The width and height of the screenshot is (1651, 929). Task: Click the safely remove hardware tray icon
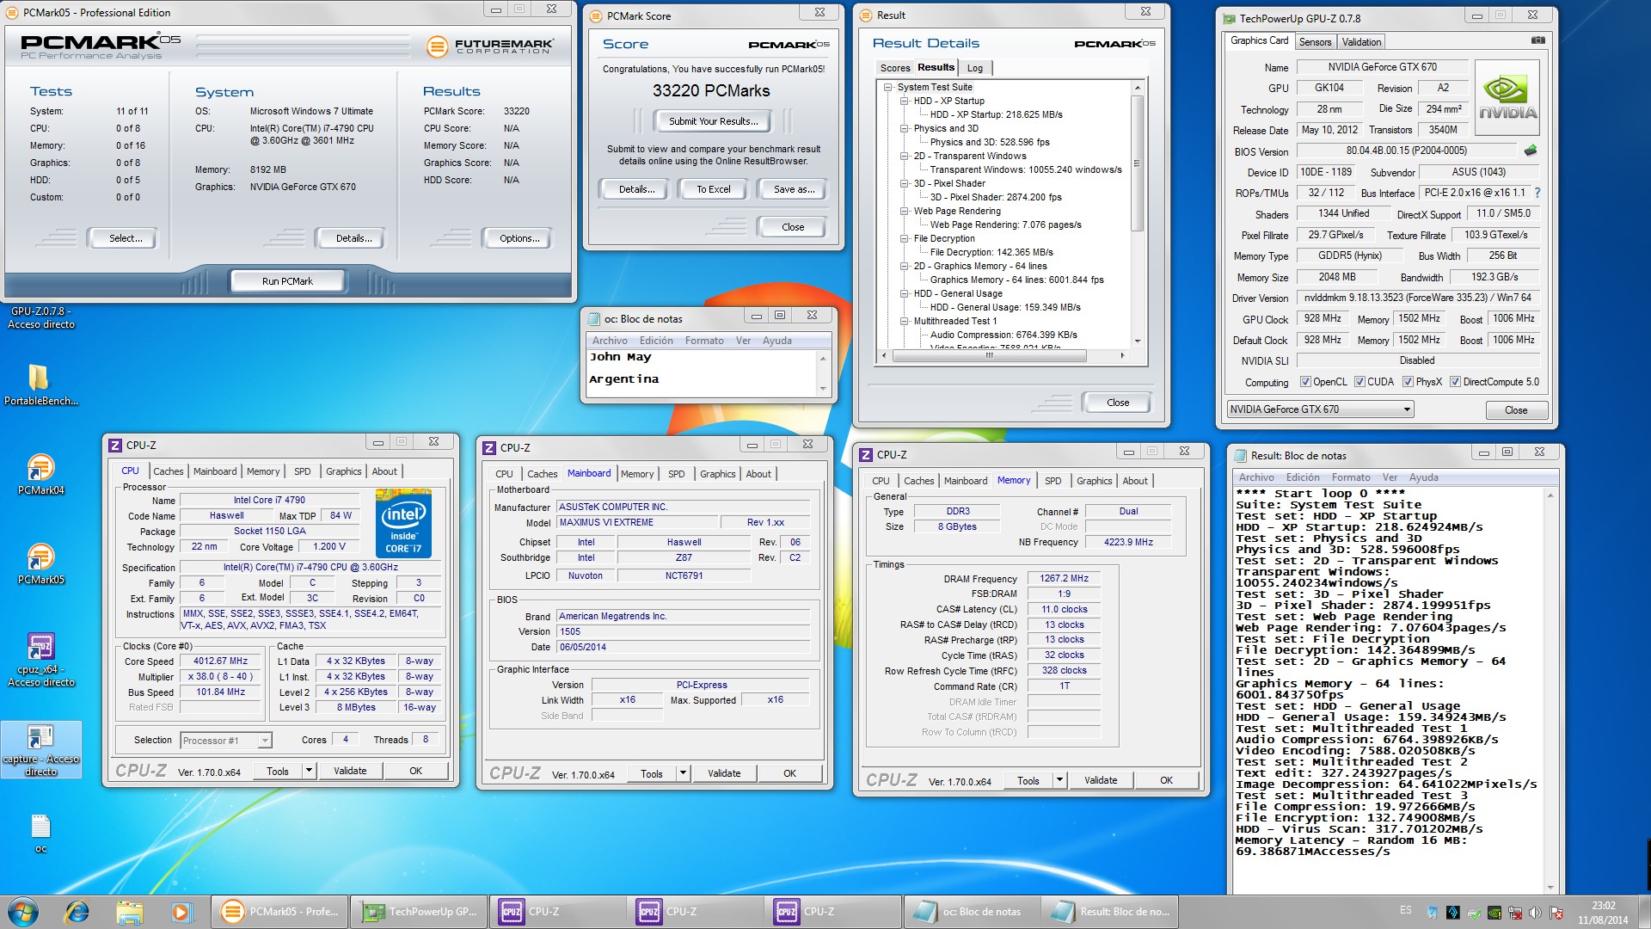[x=1474, y=913]
